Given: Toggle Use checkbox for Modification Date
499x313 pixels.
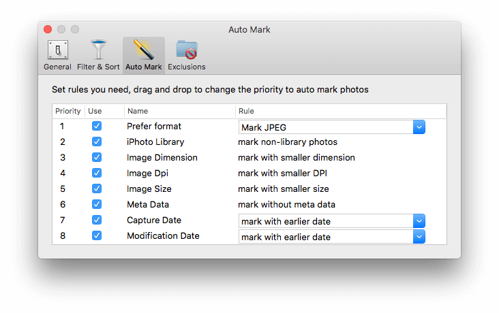Looking at the screenshot, I should click(97, 236).
